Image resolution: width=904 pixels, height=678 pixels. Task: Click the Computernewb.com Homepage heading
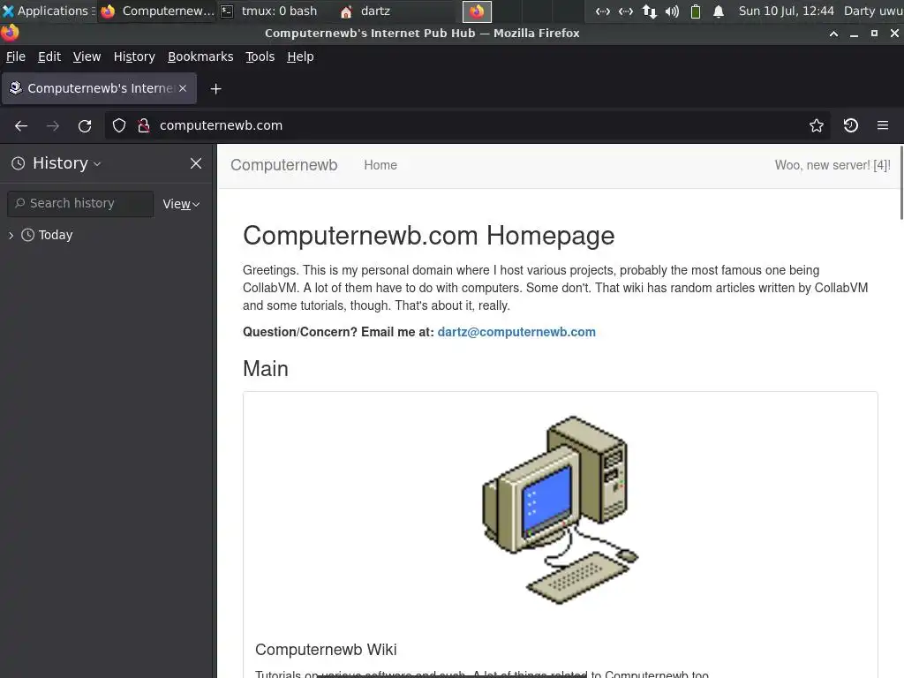tap(428, 235)
